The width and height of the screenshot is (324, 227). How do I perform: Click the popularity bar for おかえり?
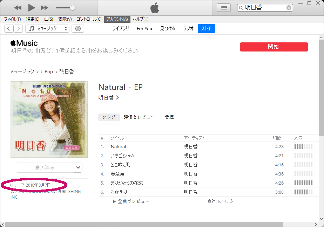303,192
